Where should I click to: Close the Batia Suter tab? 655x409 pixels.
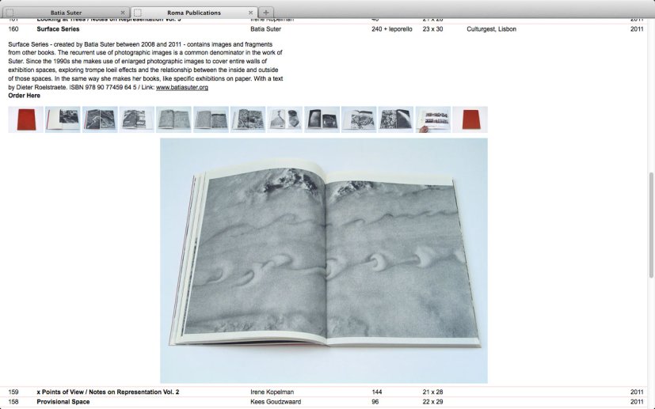pos(123,13)
